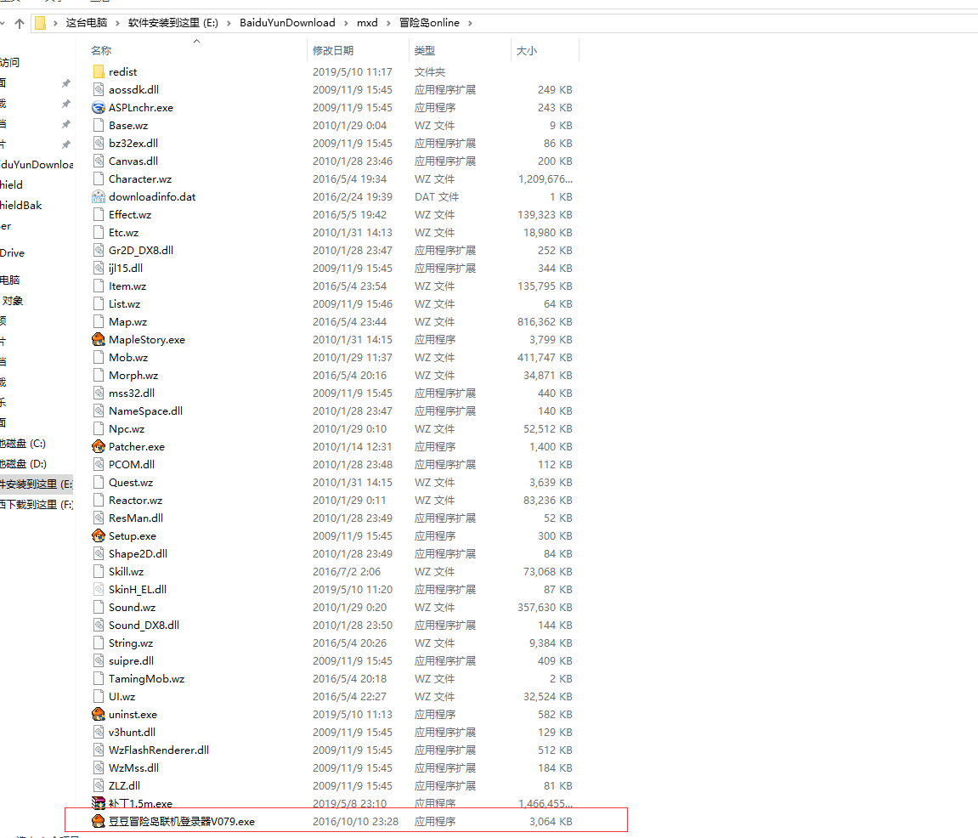Screen dimensions: 978x838
Task: Click 冒险岛online breadcrumb
Action: (429, 23)
